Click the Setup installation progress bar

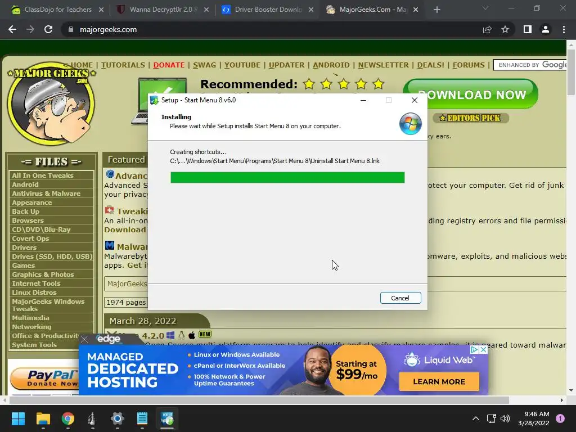(x=287, y=177)
